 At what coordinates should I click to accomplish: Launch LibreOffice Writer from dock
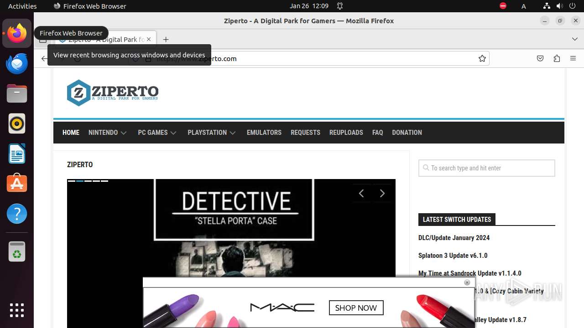point(17,154)
